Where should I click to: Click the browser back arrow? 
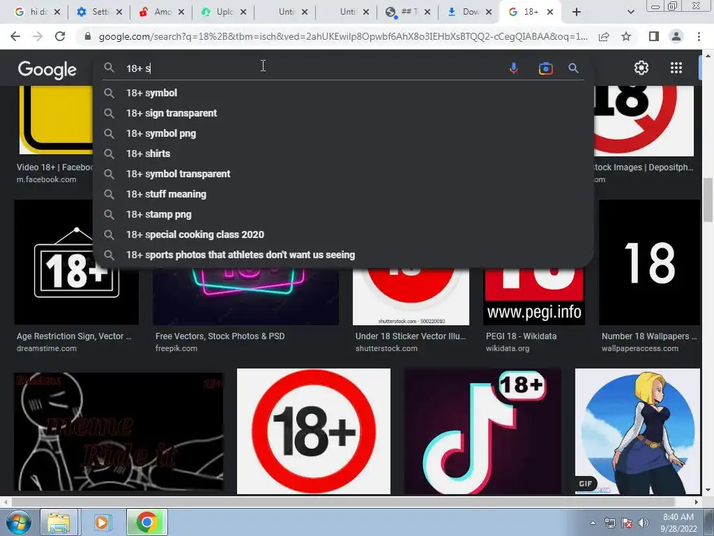pyautogui.click(x=15, y=36)
